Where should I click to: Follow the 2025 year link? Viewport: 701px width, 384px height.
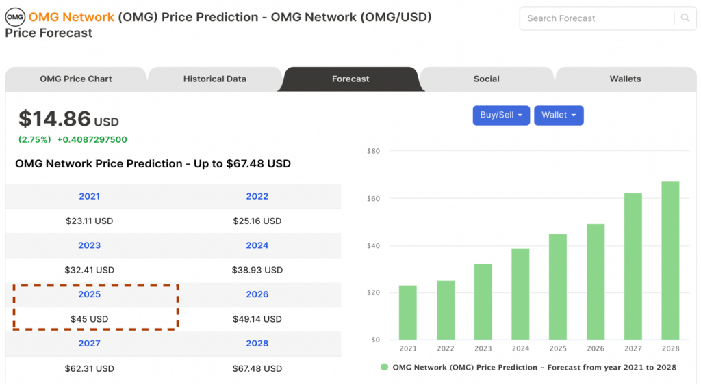(x=90, y=294)
